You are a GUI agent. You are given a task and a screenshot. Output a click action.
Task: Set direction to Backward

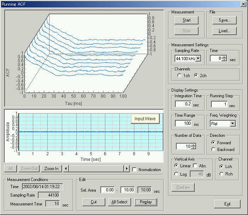[213, 150]
